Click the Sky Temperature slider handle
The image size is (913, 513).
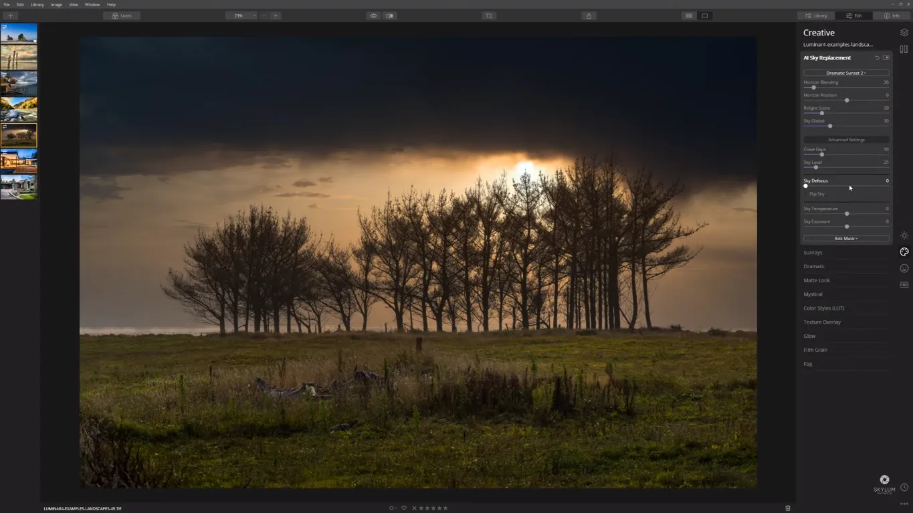(847, 214)
